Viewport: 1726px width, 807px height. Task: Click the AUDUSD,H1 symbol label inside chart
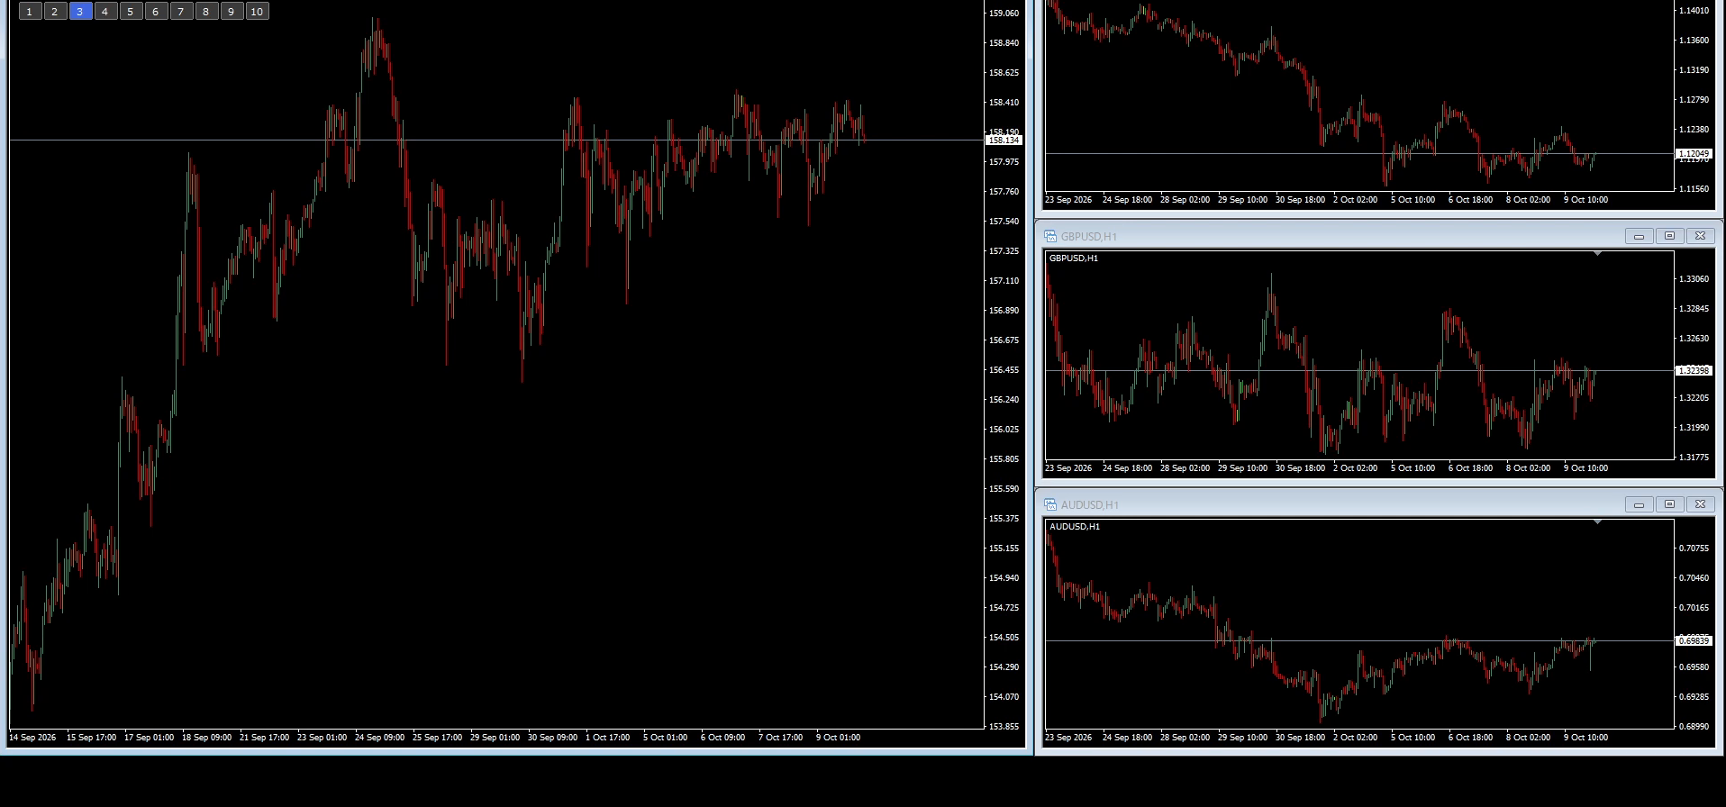point(1075,527)
